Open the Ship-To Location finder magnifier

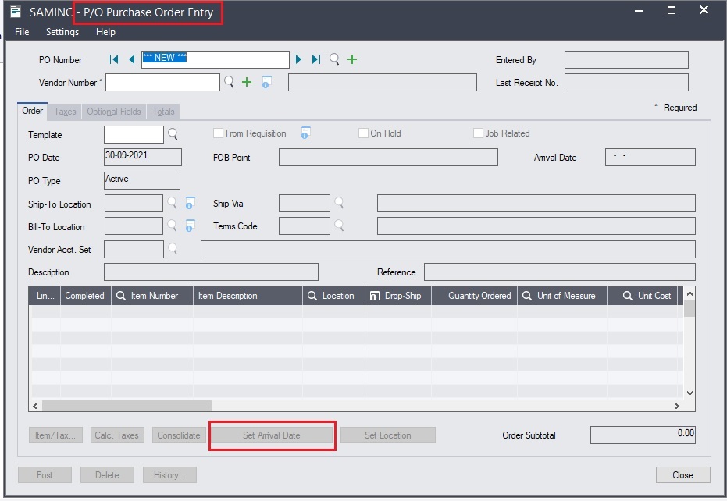click(x=172, y=203)
